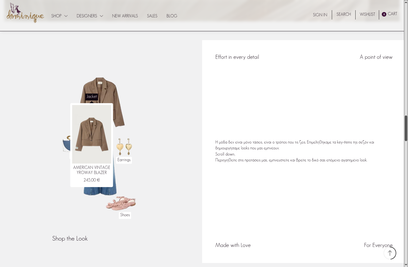The image size is (408, 267).
Task: Select the Earrings hotspot label
Action: point(124,160)
